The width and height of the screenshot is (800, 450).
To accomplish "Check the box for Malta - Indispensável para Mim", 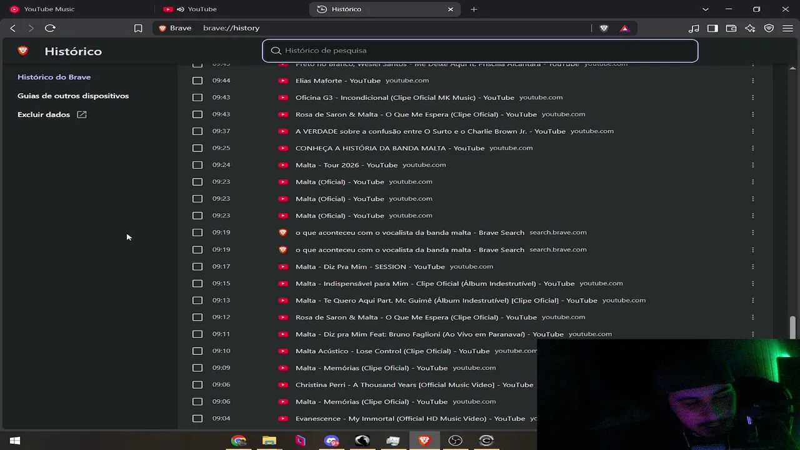I will pyautogui.click(x=197, y=283).
